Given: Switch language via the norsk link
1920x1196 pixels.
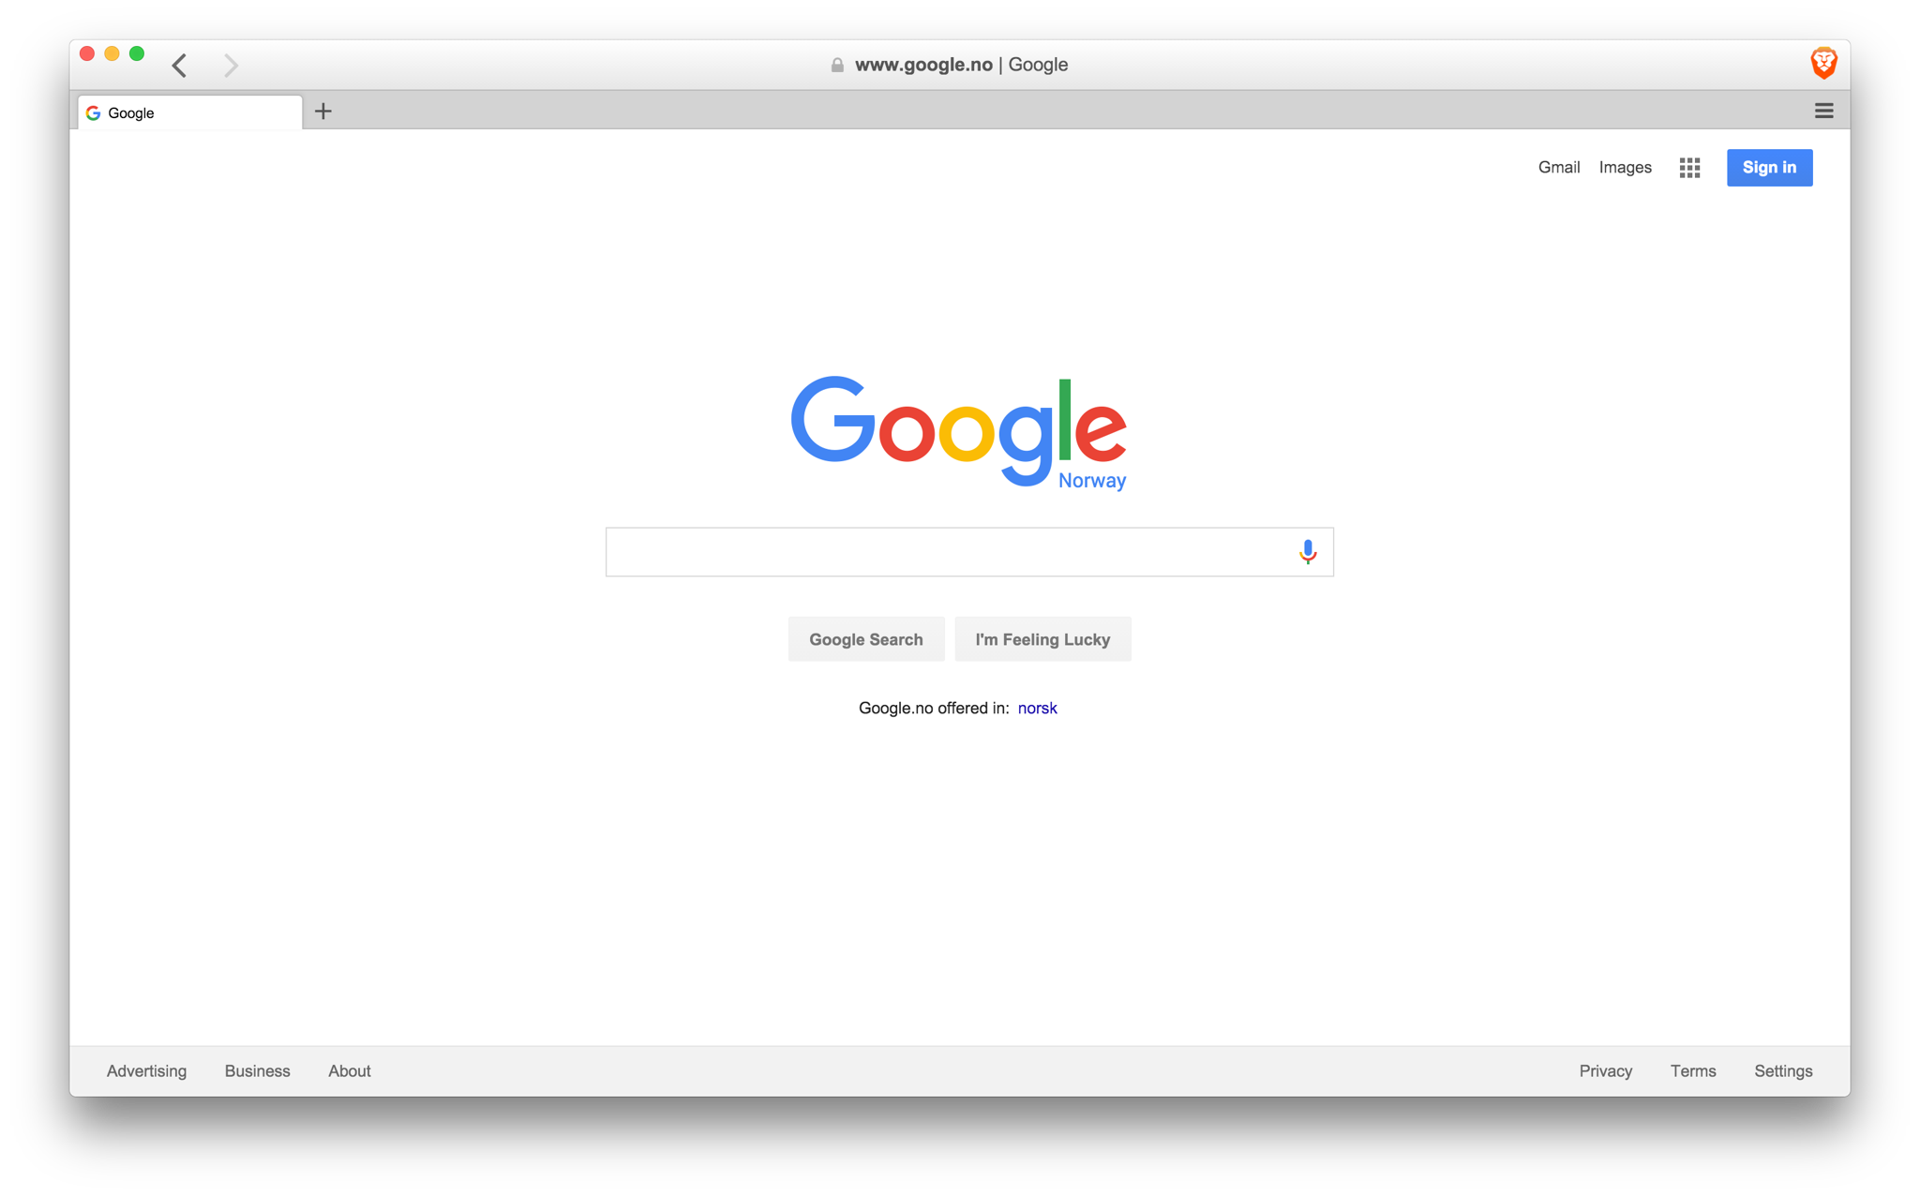Looking at the screenshot, I should (1037, 708).
